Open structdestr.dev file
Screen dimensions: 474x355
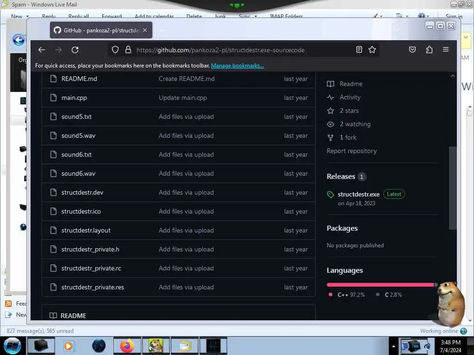(x=82, y=193)
